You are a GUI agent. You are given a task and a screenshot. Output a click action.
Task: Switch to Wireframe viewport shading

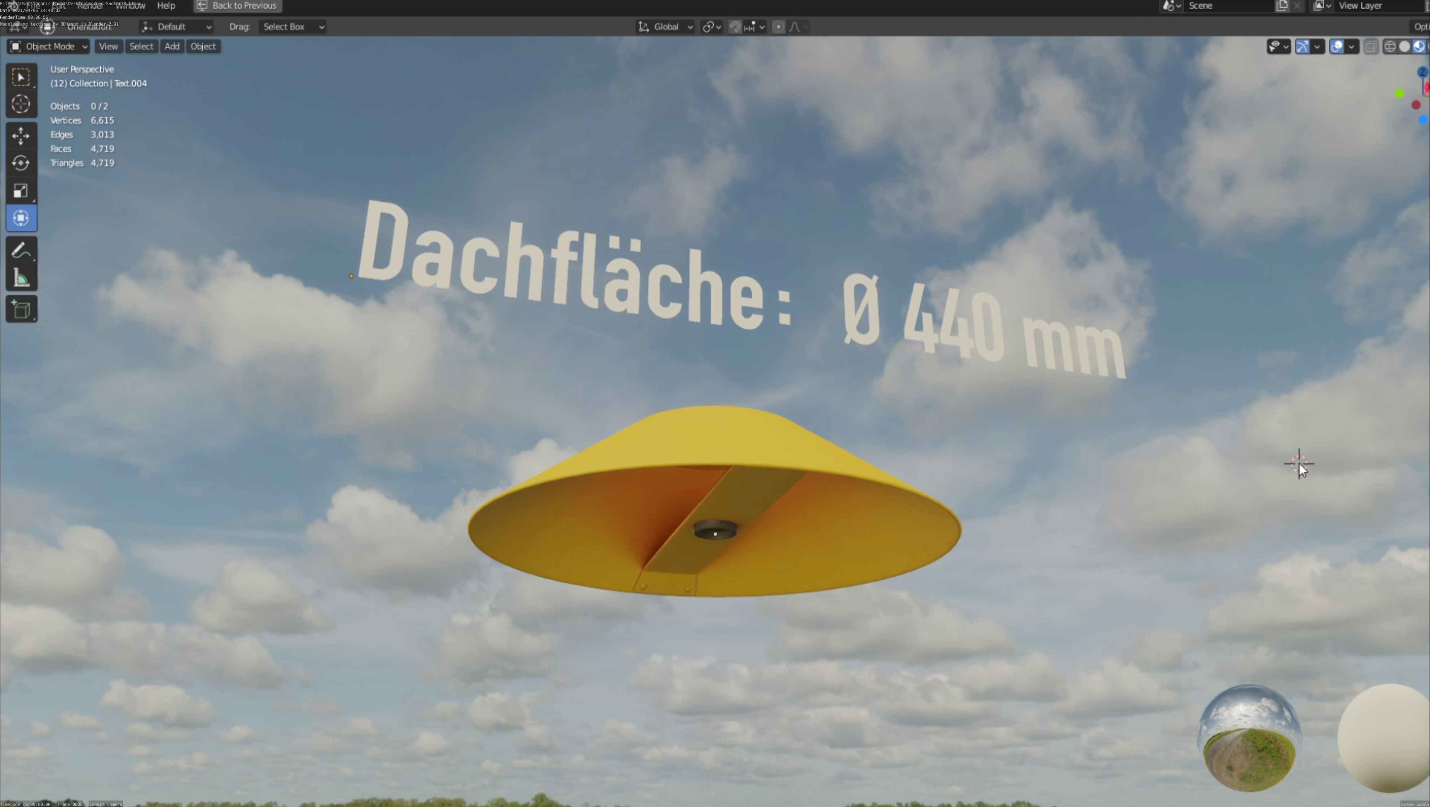click(1390, 46)
